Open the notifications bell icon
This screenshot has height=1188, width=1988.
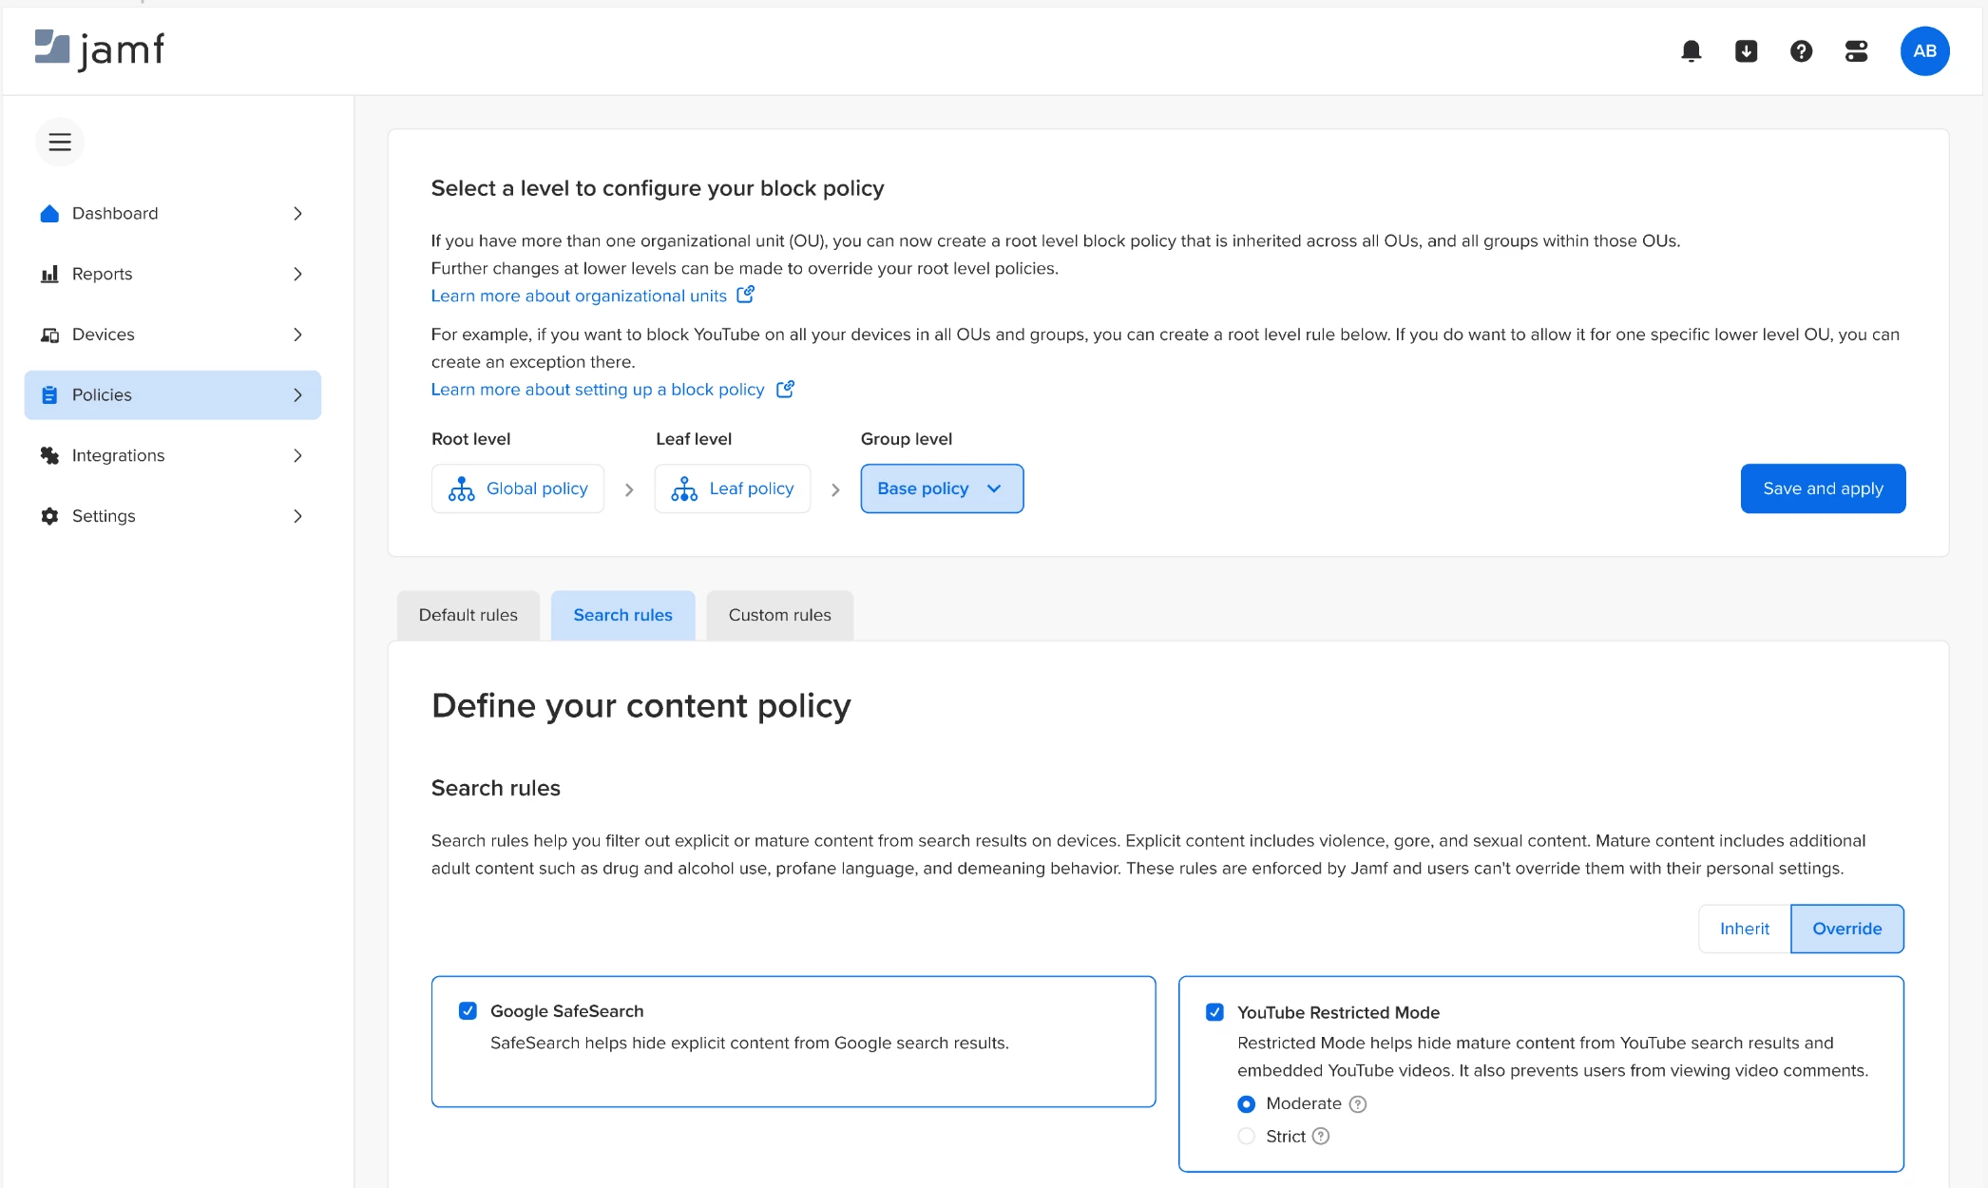tap(1691, 51)
